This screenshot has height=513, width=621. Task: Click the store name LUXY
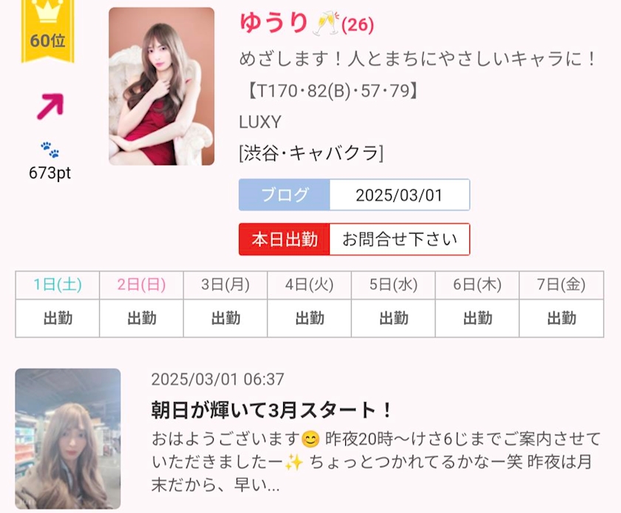[260, 122]
